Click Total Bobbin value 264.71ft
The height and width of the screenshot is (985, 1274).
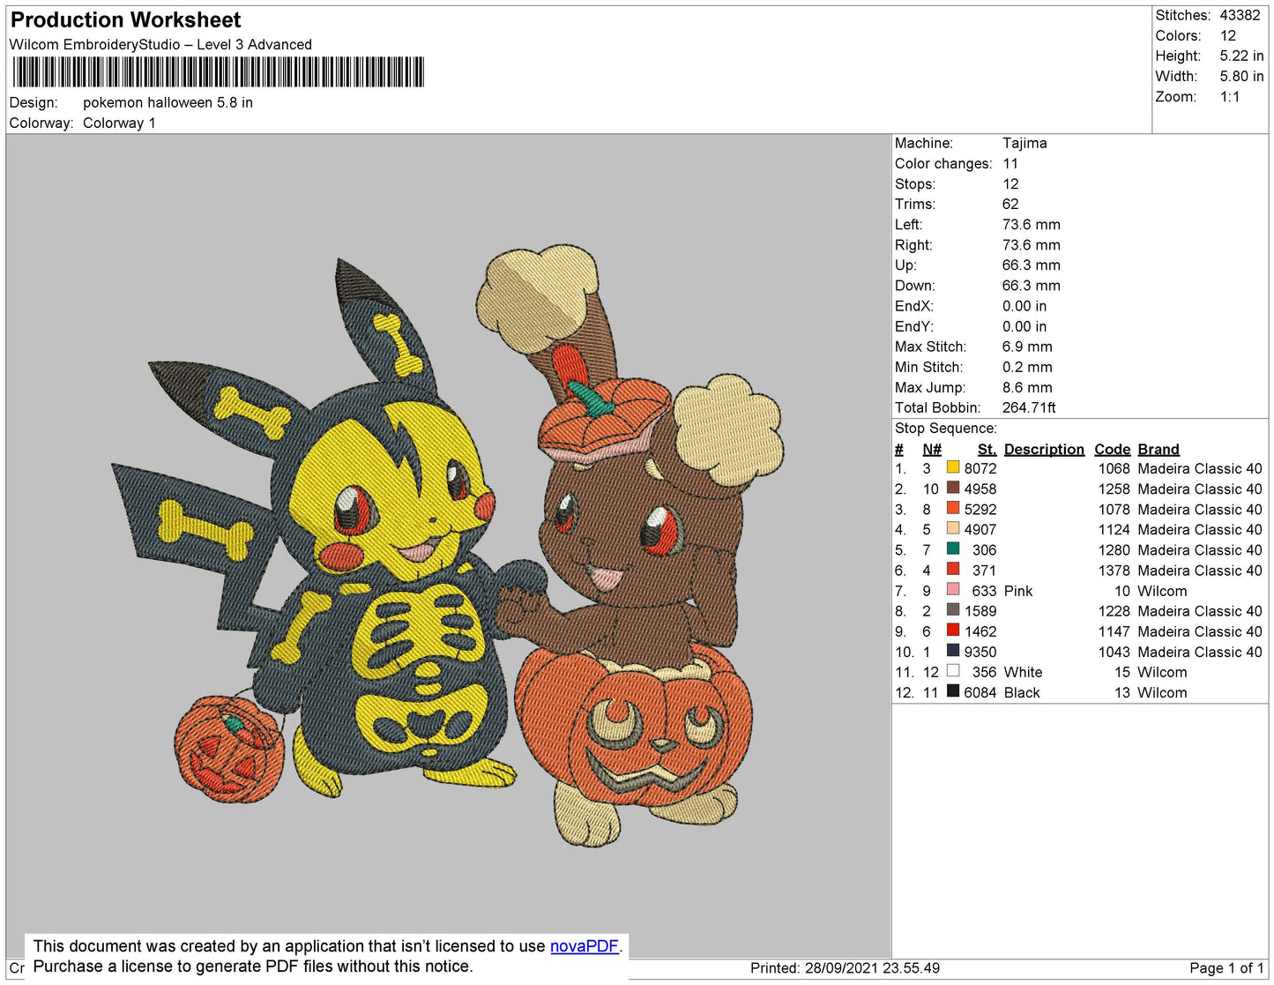coord(1029,407)
